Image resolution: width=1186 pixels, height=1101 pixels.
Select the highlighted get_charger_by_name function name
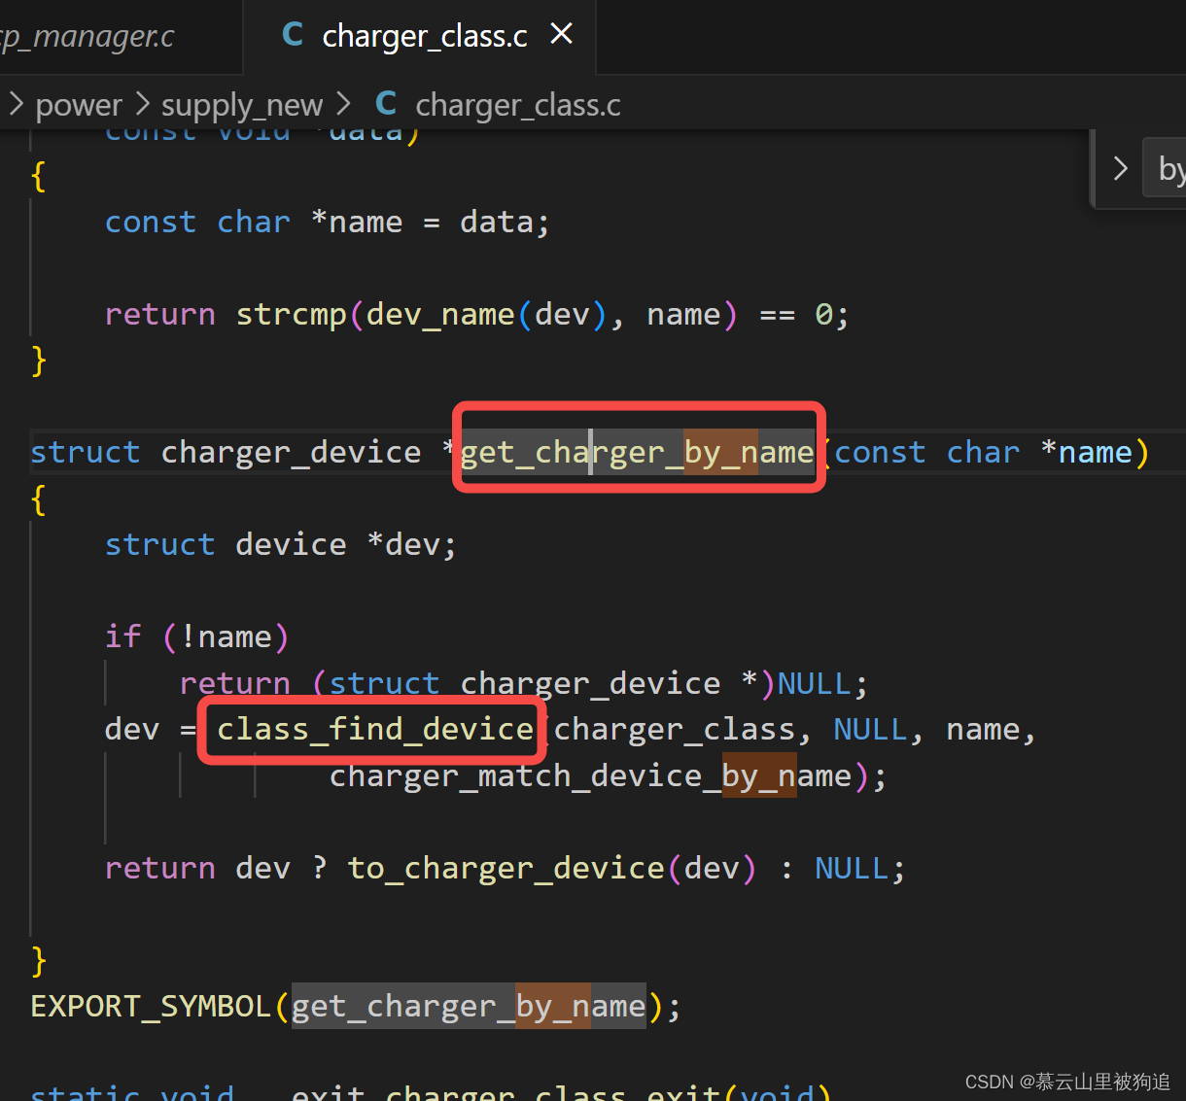[637, 451]
